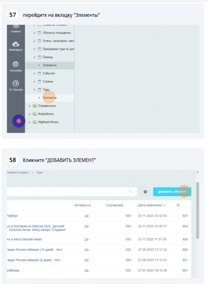Expand the Highload-блоки tree node
208x287 pixels.
click(30, 122)
